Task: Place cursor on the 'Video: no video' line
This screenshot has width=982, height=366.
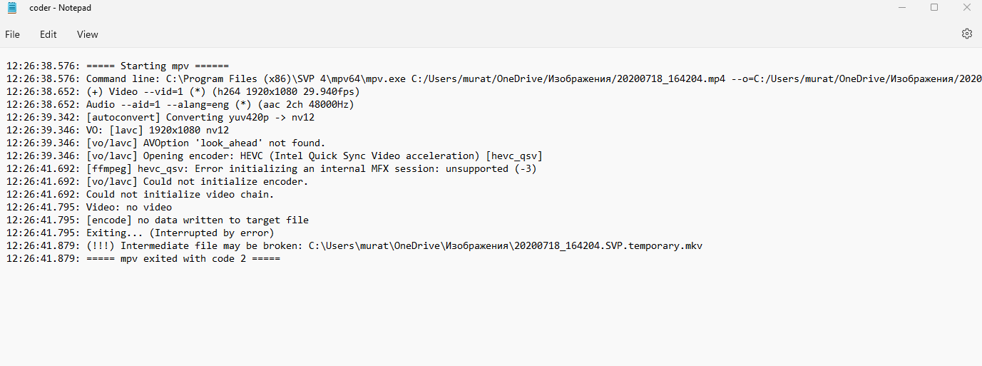Action: 128,208
